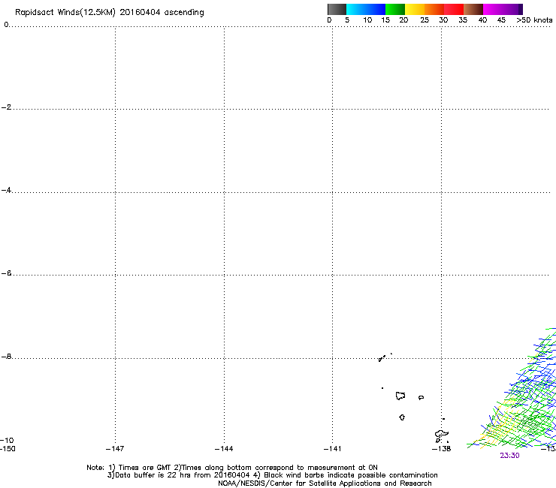The width and height of the screenshot is (556, 488).
Task: Click the '-147' longitude label
Action: click(x=115, y=449)
